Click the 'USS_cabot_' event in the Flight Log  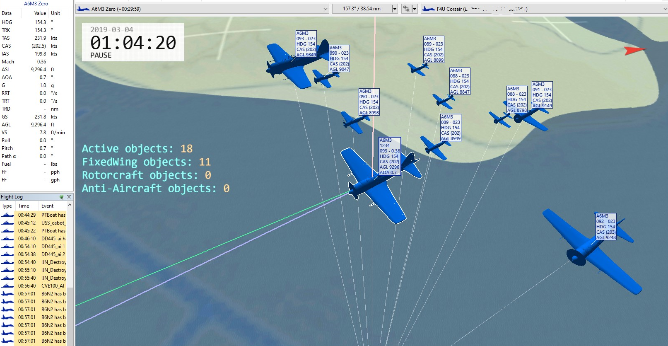[53, 223]
